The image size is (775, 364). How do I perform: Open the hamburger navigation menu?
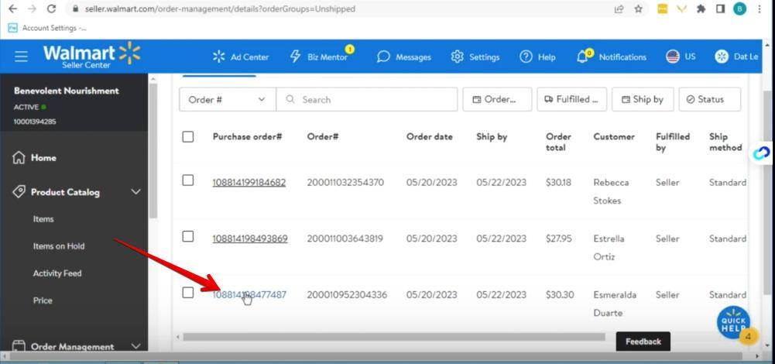pos(21,56)
